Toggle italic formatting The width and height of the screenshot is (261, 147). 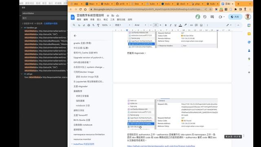(x=170, y=25)
